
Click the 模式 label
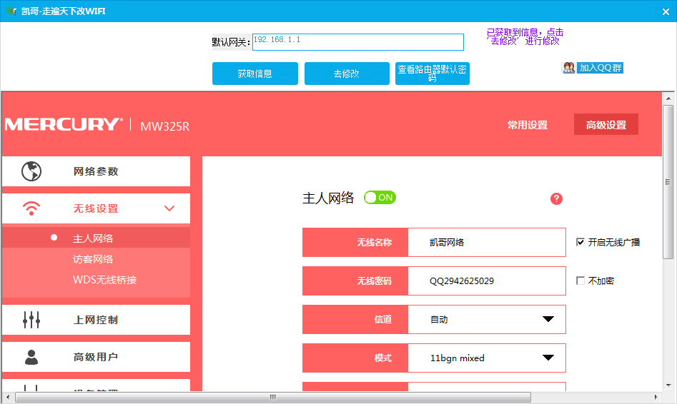(x=382, y=358)
